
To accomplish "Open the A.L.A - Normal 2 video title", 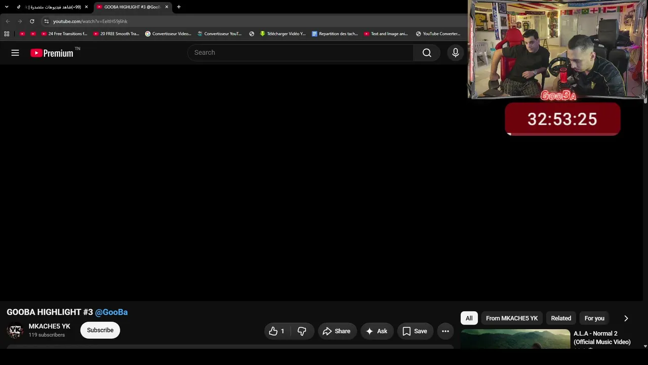I will [602, 338].
